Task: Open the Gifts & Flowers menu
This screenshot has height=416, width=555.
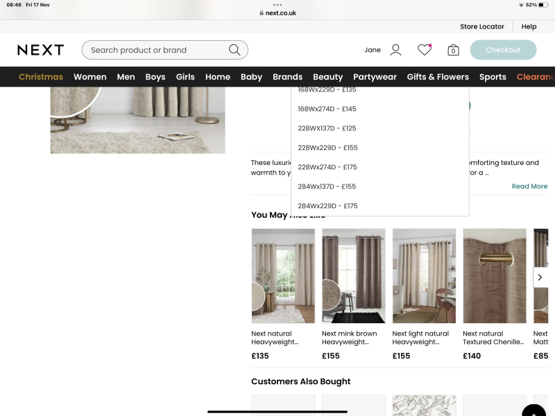Action: click(x=438, y=77)
